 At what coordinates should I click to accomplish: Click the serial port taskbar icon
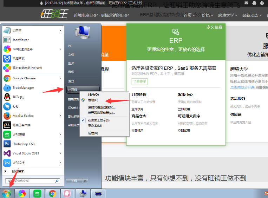point(98,193)
